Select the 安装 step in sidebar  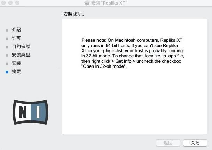click(x=16, y=63)
